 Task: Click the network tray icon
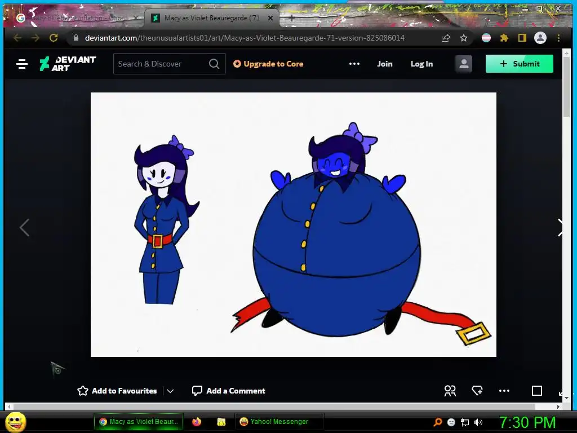coord(465,422)
